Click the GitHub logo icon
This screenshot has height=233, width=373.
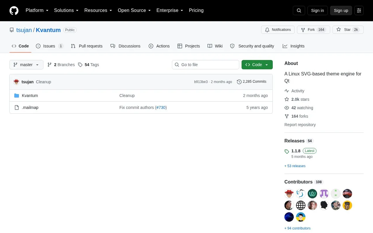click(14, 10)
